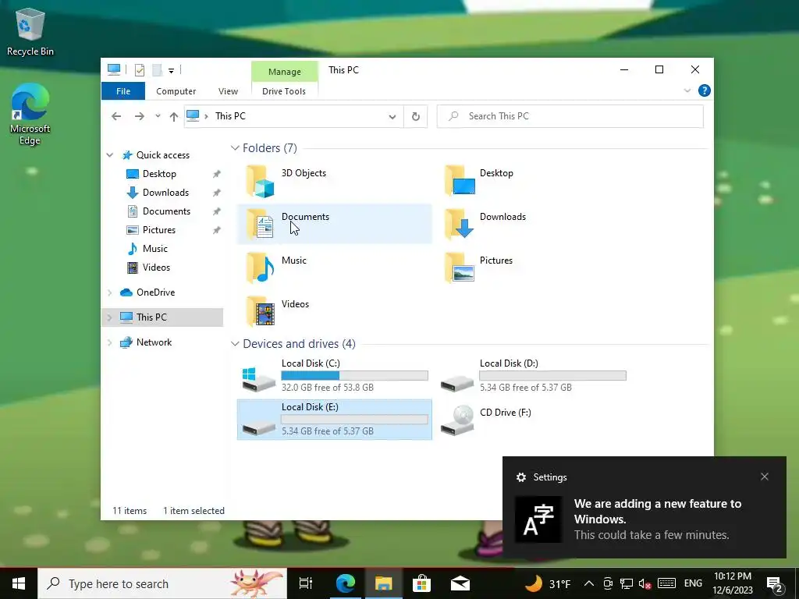Open the weather 31°F widget
The width and height of the screenshot is (799, 599).
pyautogui.click(x=548, y=583)
